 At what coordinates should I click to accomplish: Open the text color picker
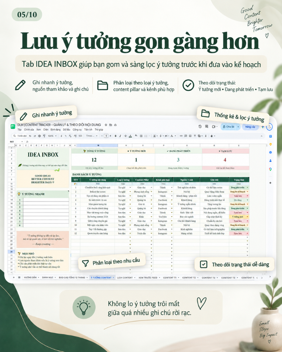coord(130,136)
